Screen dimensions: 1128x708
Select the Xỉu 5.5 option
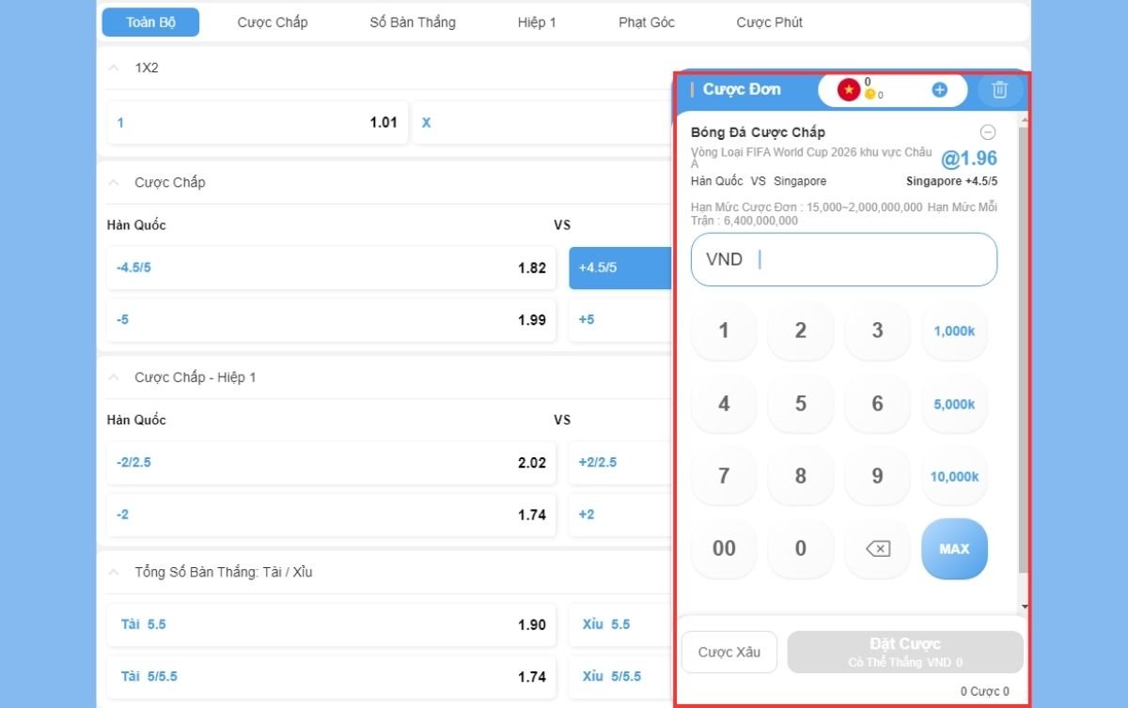point(621,624)
